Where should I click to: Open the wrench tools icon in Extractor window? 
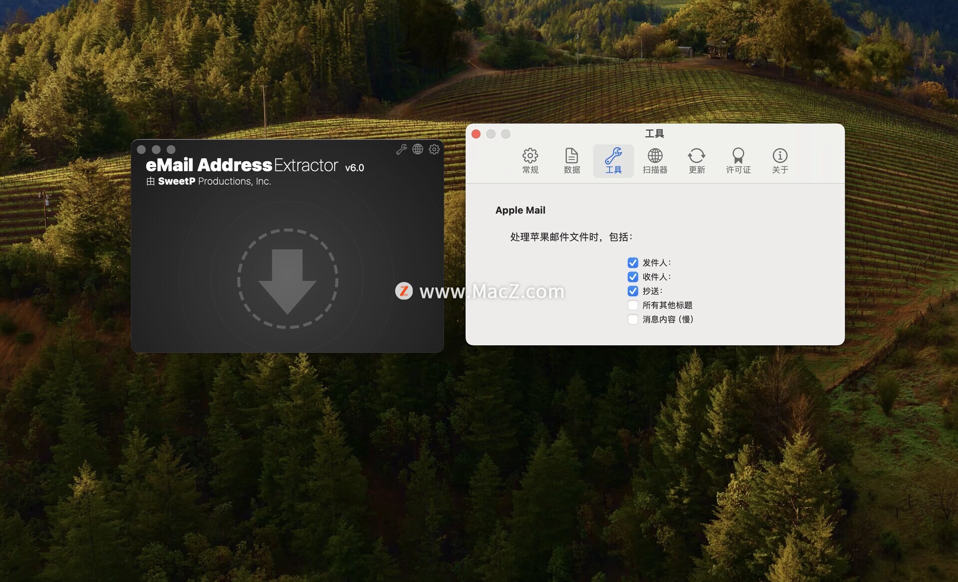click(x=402, y=149)
